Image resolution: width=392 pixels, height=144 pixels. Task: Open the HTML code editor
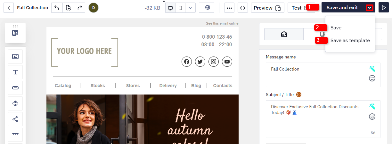(x=243, y=8)
